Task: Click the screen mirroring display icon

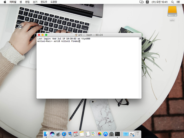Action: point(142,2)
